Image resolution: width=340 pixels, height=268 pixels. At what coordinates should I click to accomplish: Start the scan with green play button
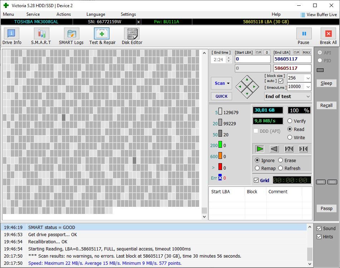pos(260,149)
